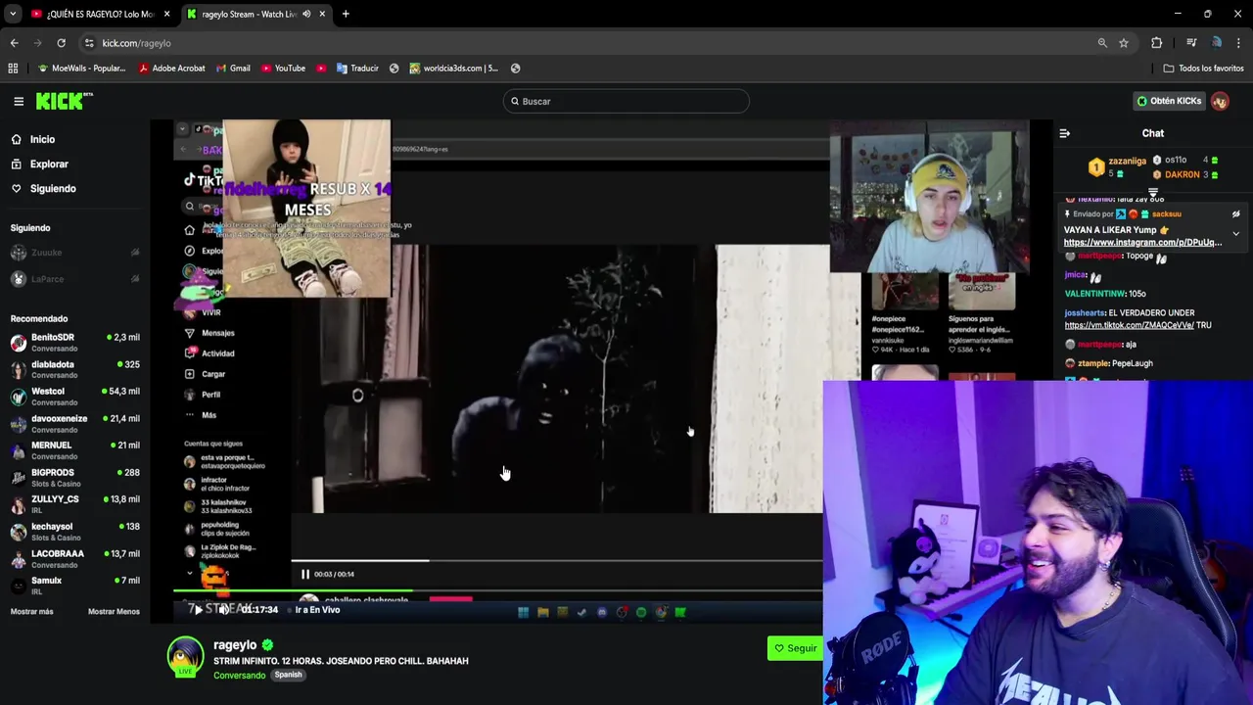The height and width of the screenshot is (705, 1253).
Task: Open the Chrome apps grid icon
Action: coord(13,69)
